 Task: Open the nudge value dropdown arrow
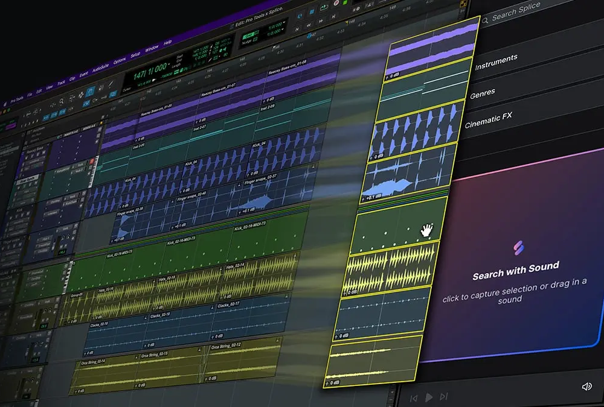(x=282, y=30)
